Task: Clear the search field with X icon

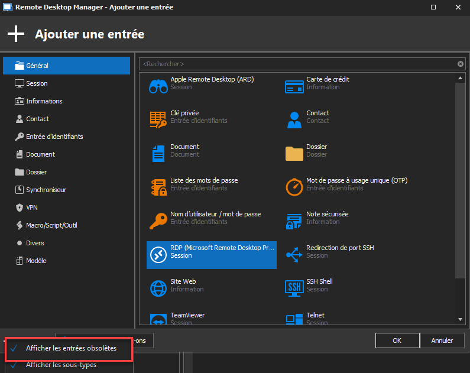Action: pyautogui.click(x=461, y=64)
